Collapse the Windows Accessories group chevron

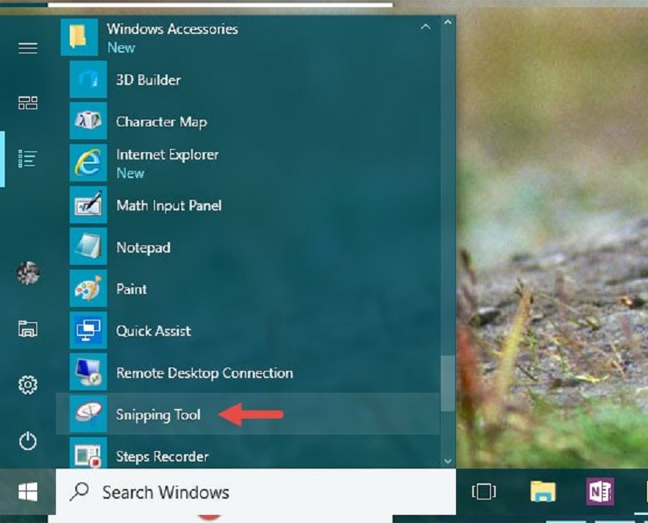pyautogui.click(x=425, y=28)
